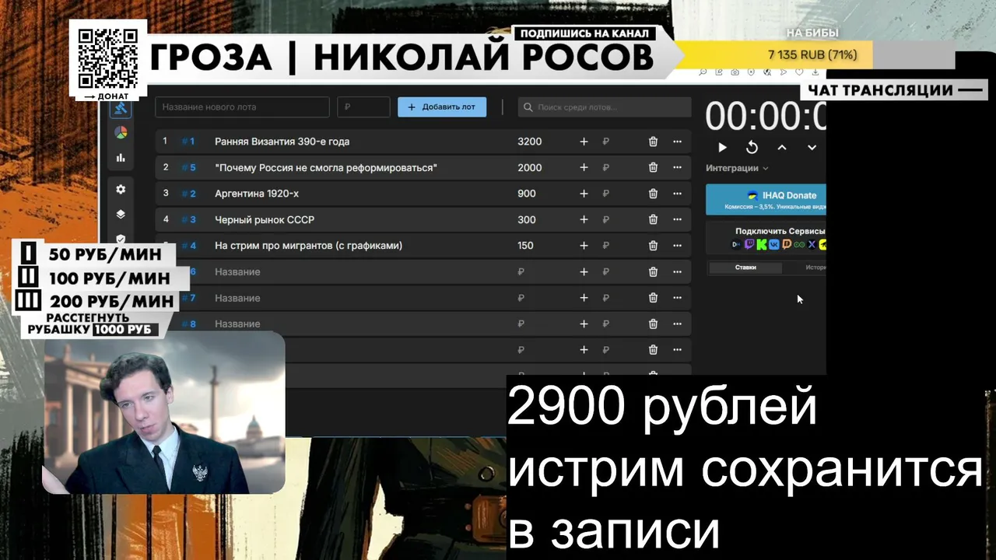Expand the Интеграции dropdown
Image resolution: width=996 pixels, height=560 pixels.
(737, 168)
